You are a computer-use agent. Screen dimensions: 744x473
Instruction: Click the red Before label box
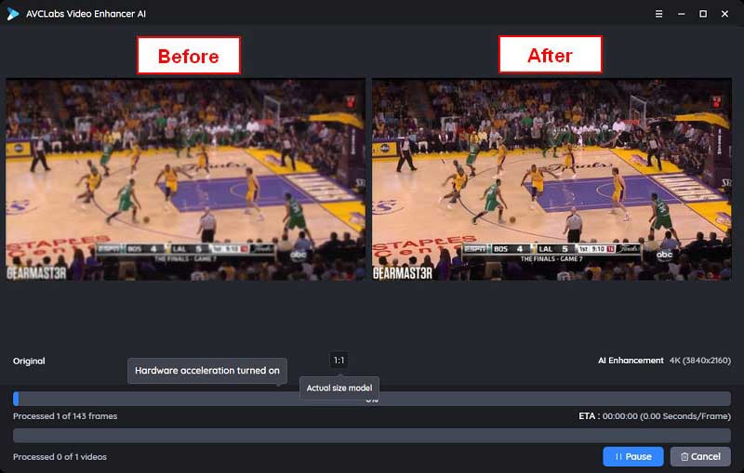pyautogui.click(x=189, y=56)
